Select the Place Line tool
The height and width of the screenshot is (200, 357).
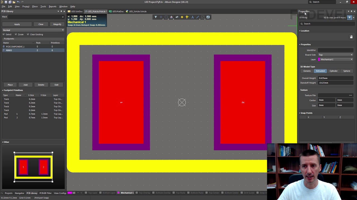click(x=198, y=17)
